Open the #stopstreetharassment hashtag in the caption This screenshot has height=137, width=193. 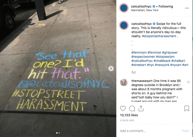pyautogui.click(x=159, y=36)
